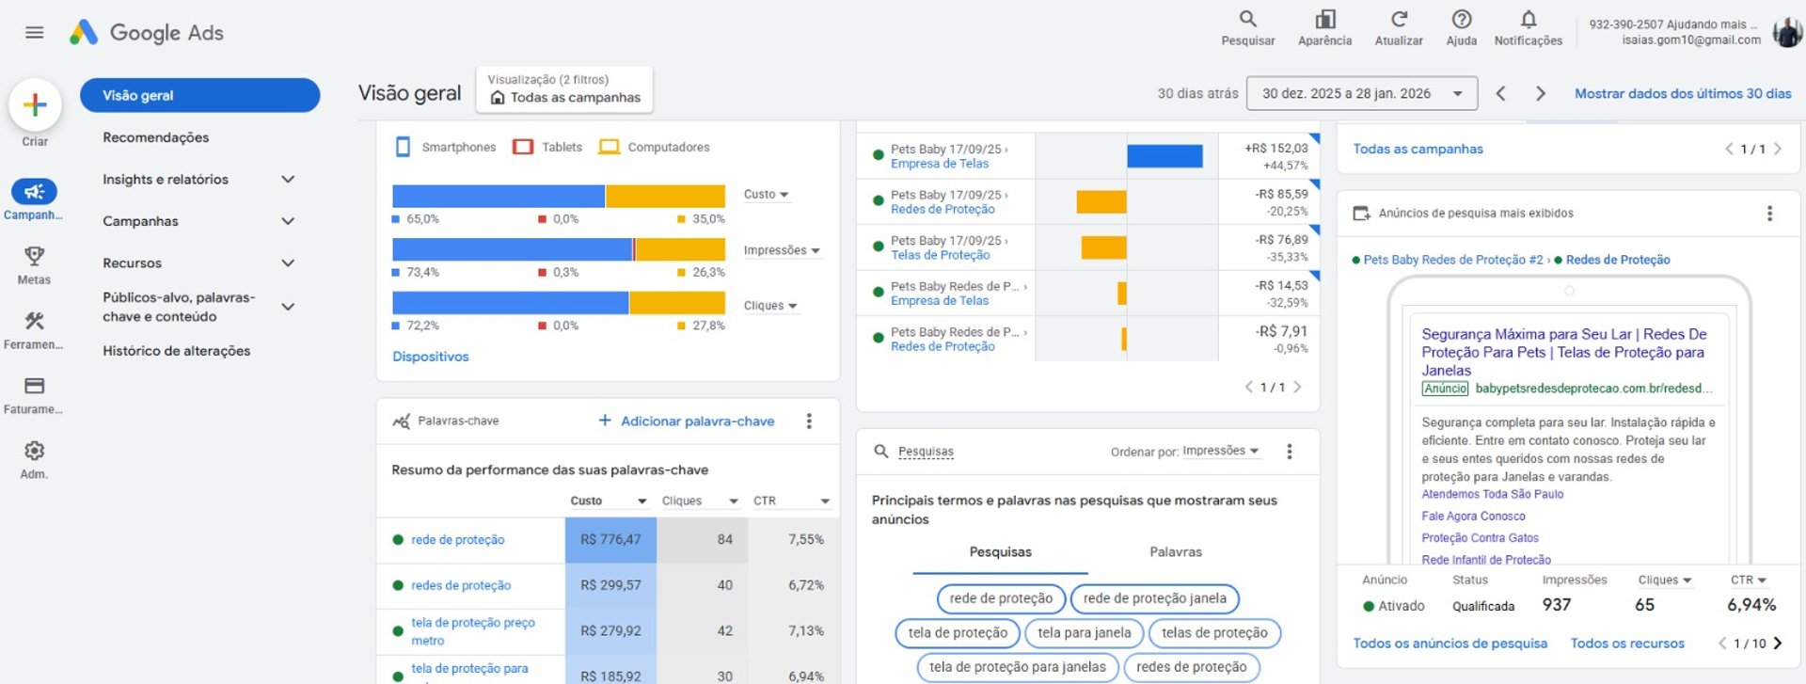Open Palavras-chave card options menu
Viewport: 1806px width, 684px height.
[x=809, y=422]
